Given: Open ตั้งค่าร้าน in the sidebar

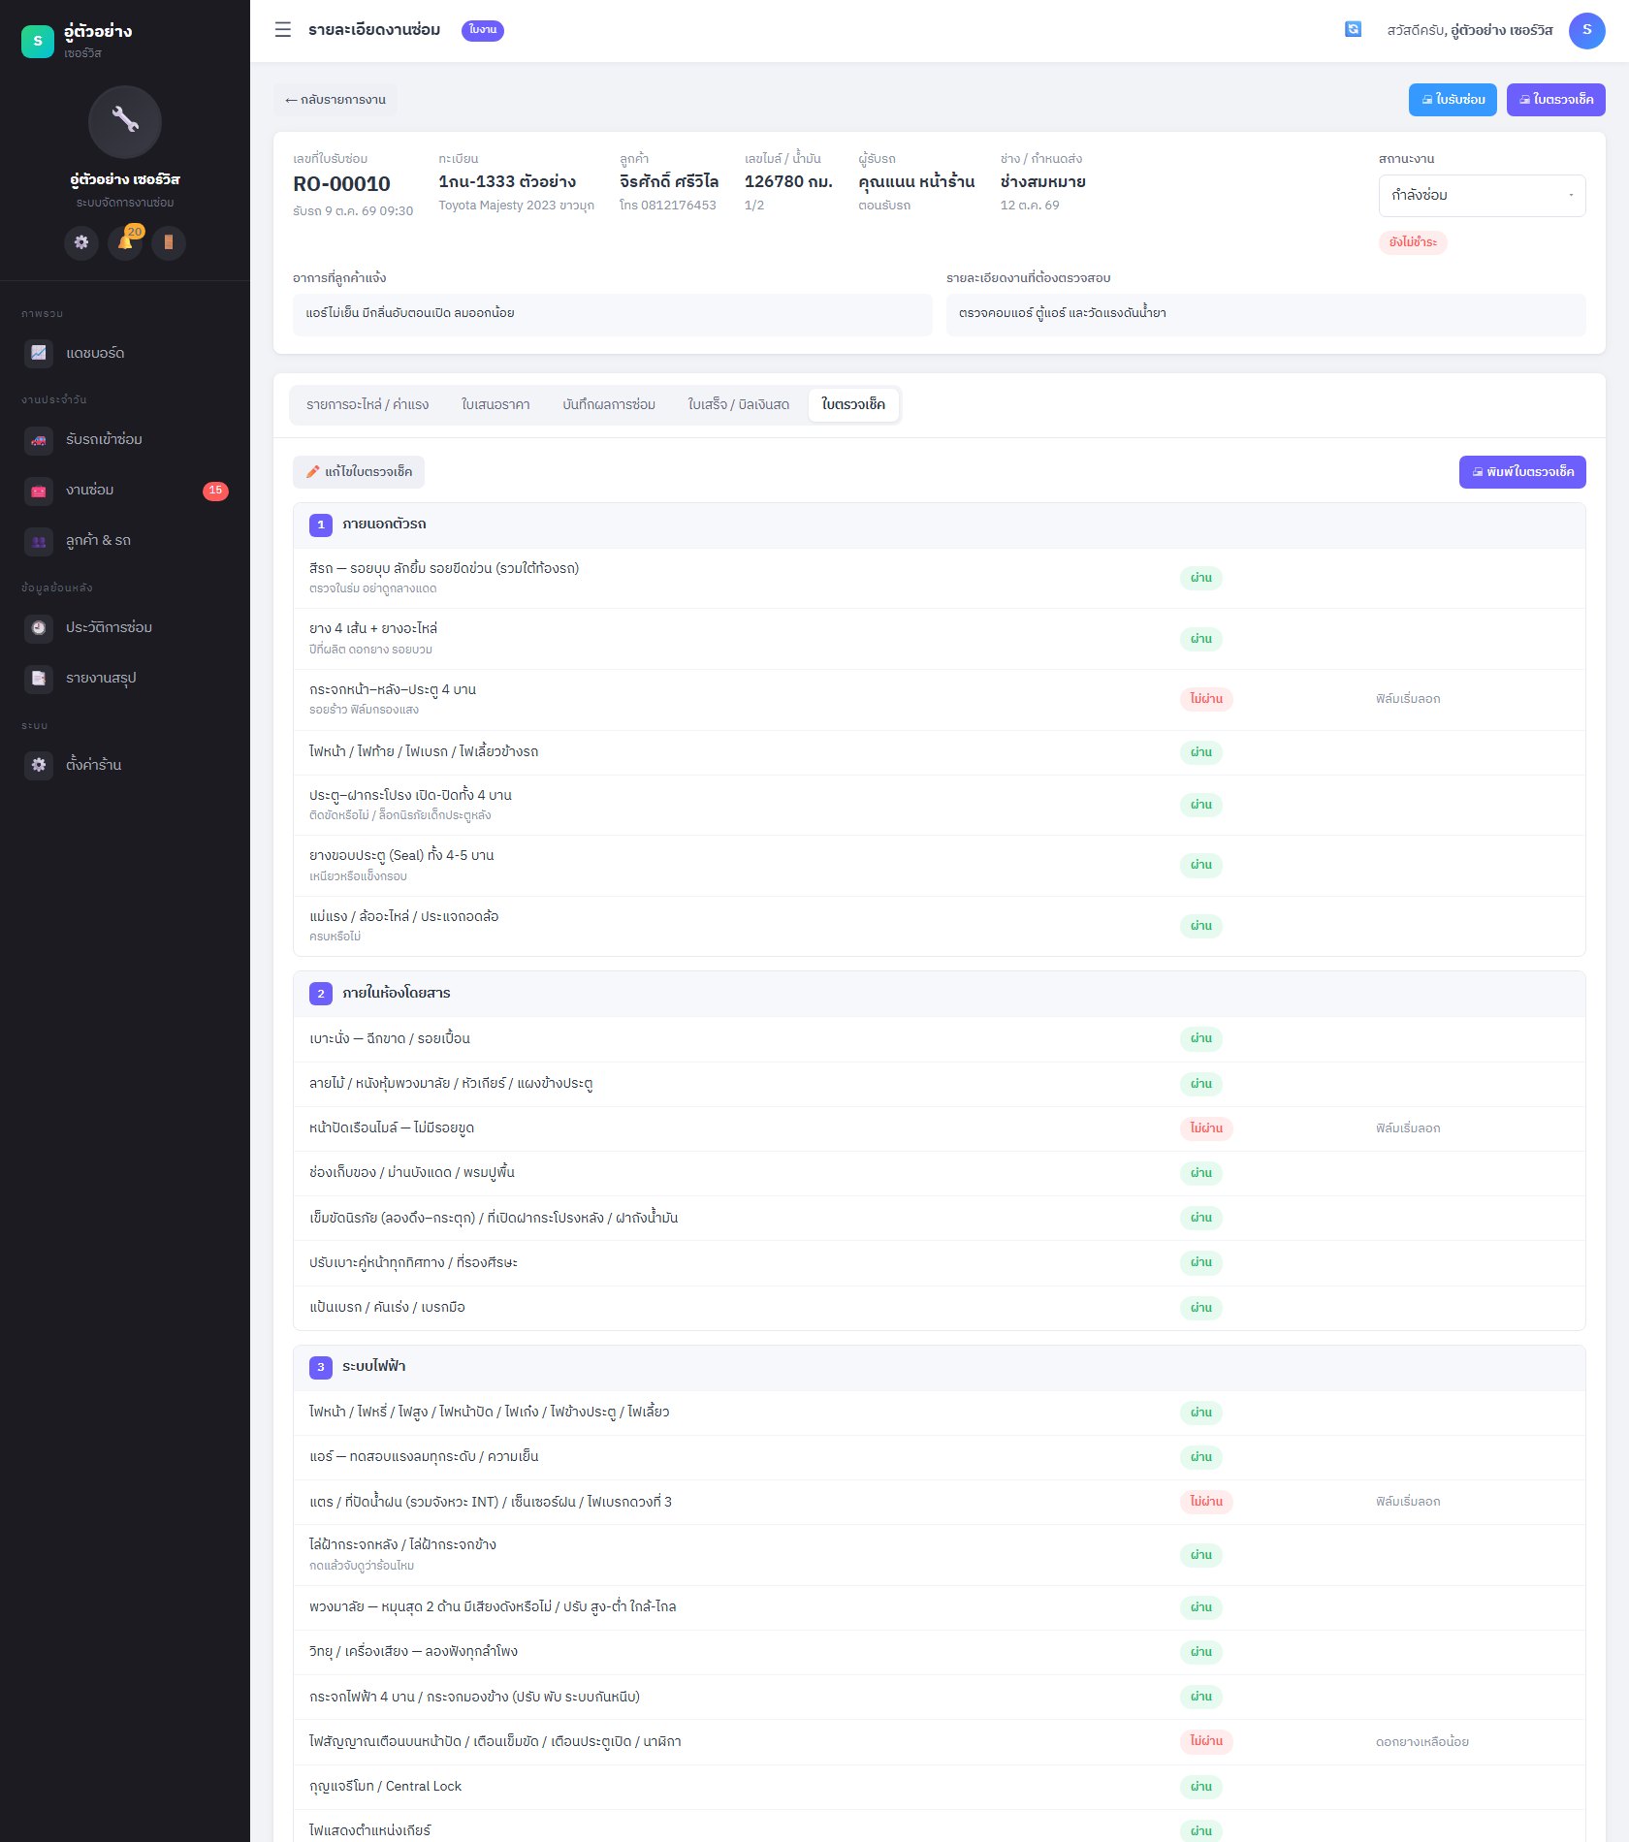Looking at the screenshot, I should point(125,765).
